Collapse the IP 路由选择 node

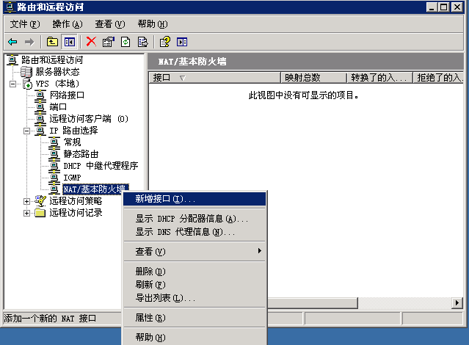click(x=26, y=131)
